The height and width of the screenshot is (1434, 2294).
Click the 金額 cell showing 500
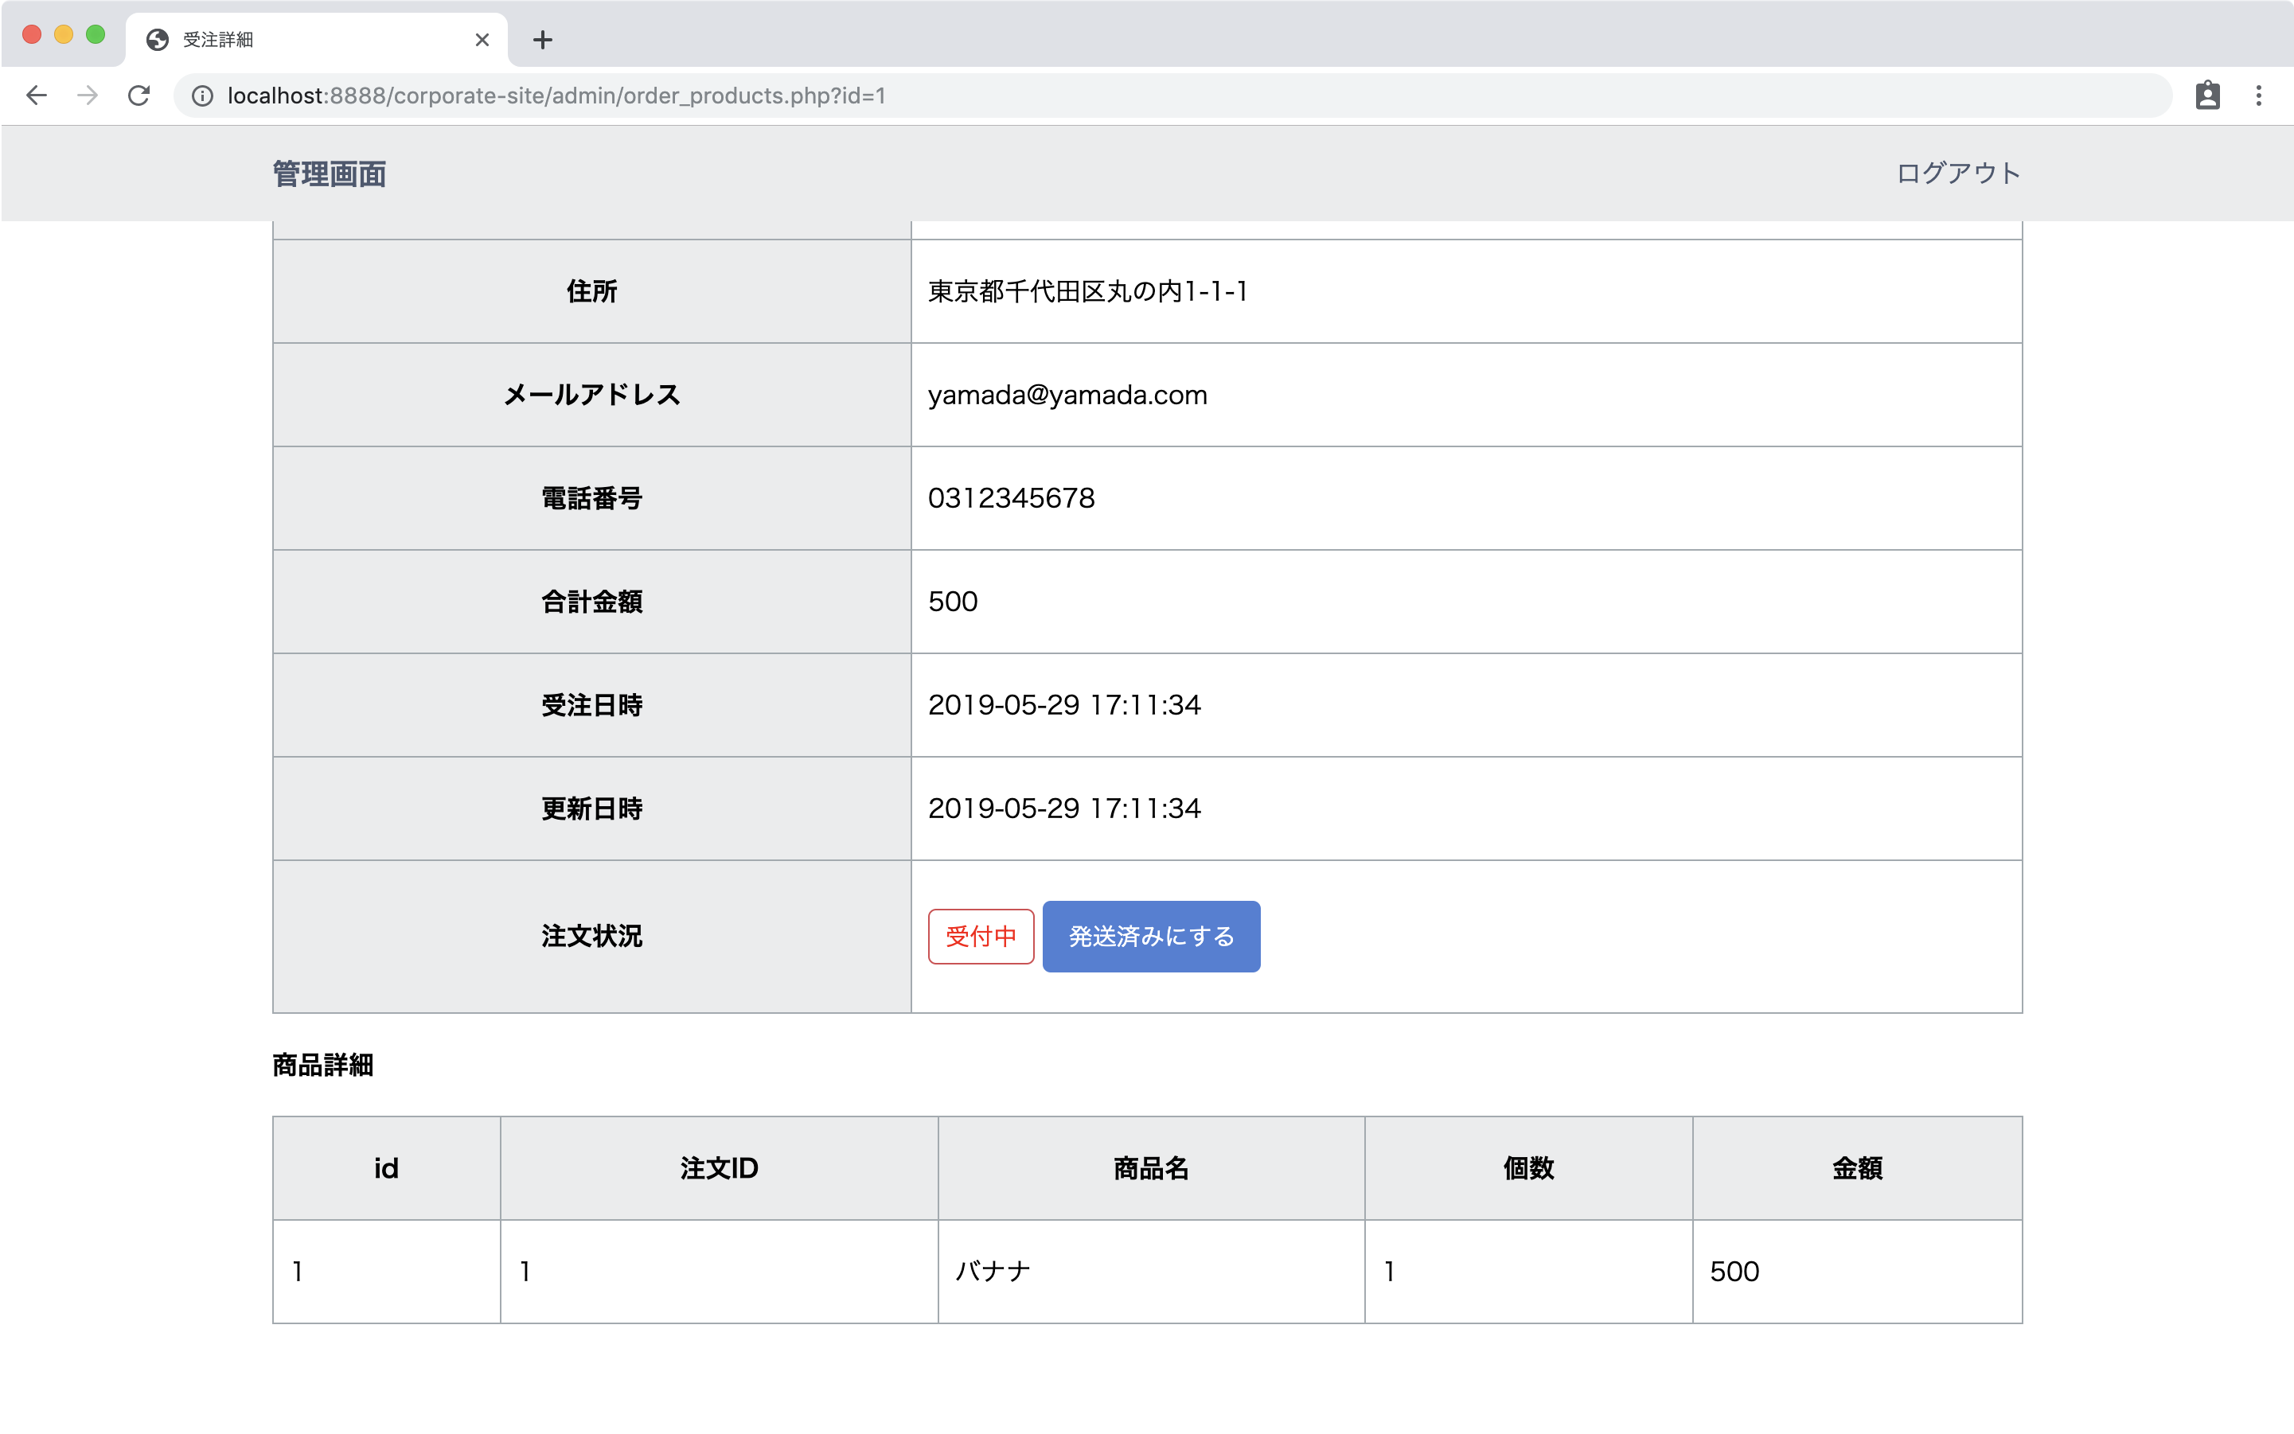coord(1857,1271)
